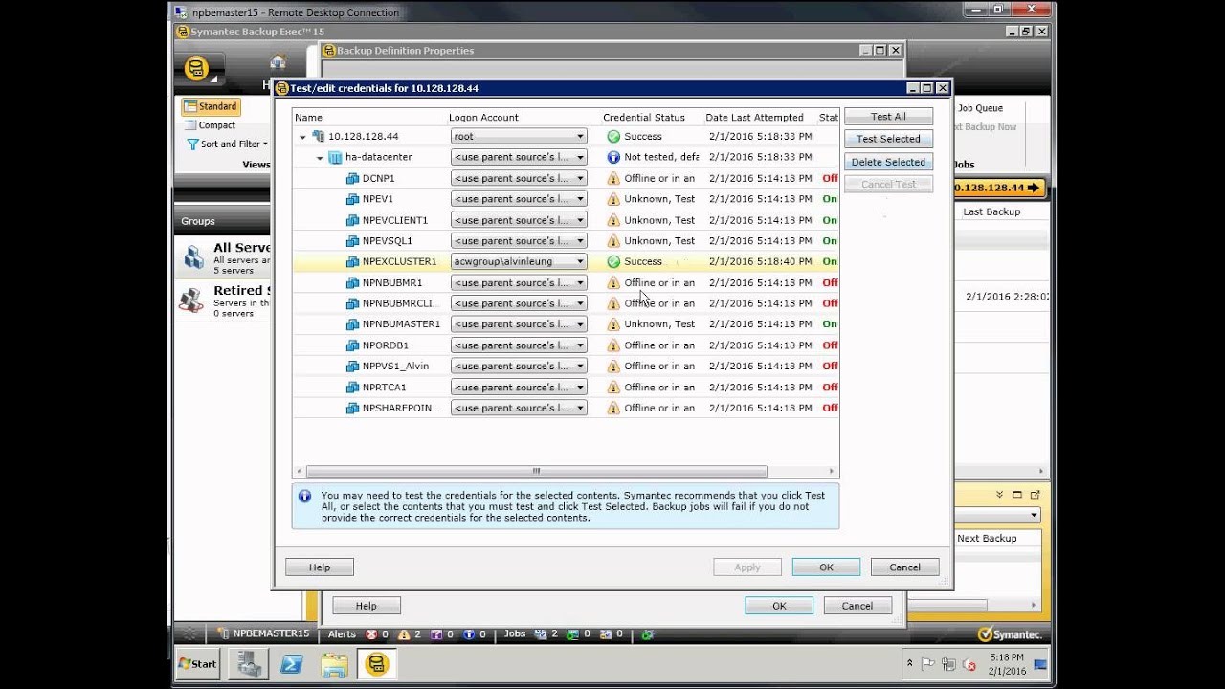Click green success icon for NPEXCLUSTER1
1225x689 pixels.
[613, 262]
